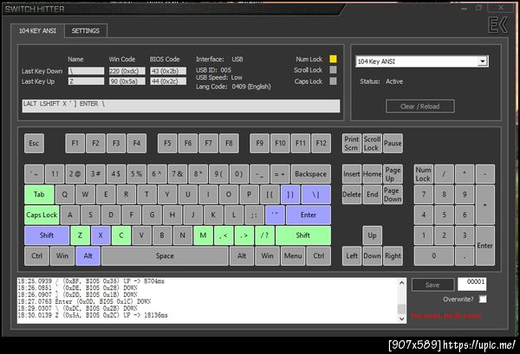
Task: Click the Home key tile
Action: point(372,174)
